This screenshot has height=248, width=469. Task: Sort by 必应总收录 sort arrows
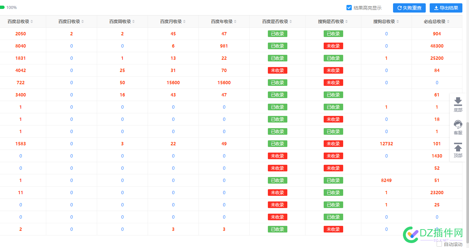448,21
